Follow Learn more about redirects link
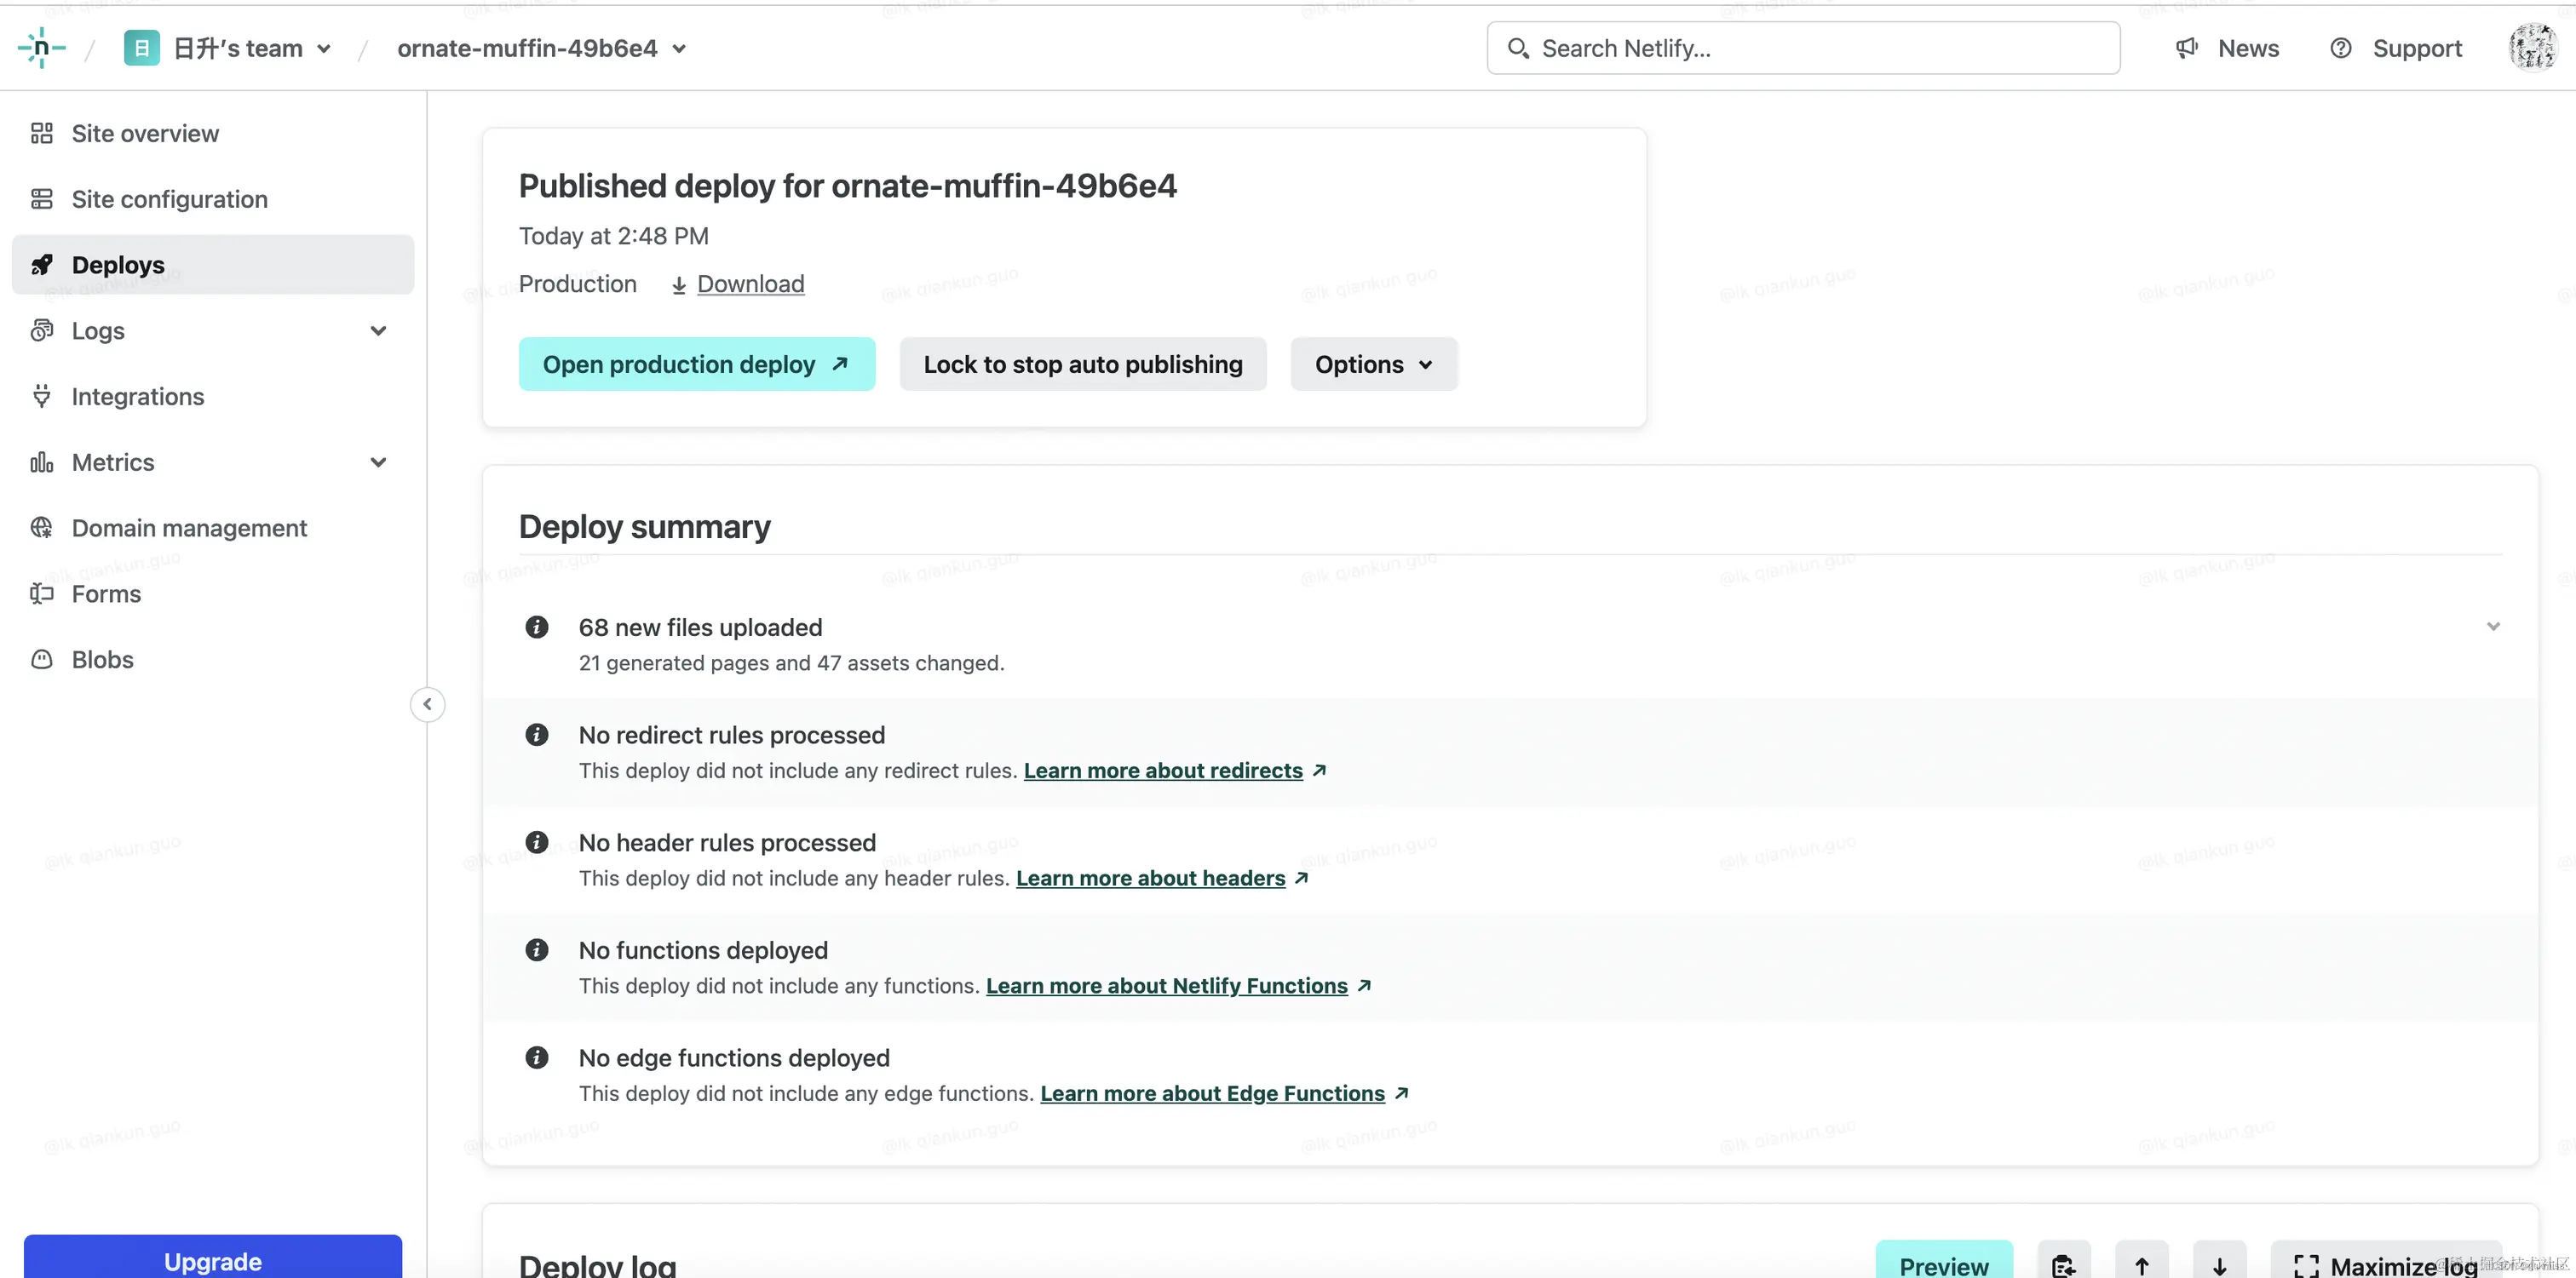The height and width of the screenshot is (1278, 2576). point(1162,771)
